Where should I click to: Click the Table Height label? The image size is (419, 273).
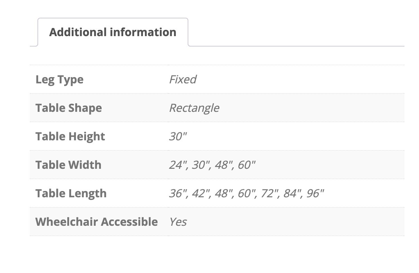point(70,136)
